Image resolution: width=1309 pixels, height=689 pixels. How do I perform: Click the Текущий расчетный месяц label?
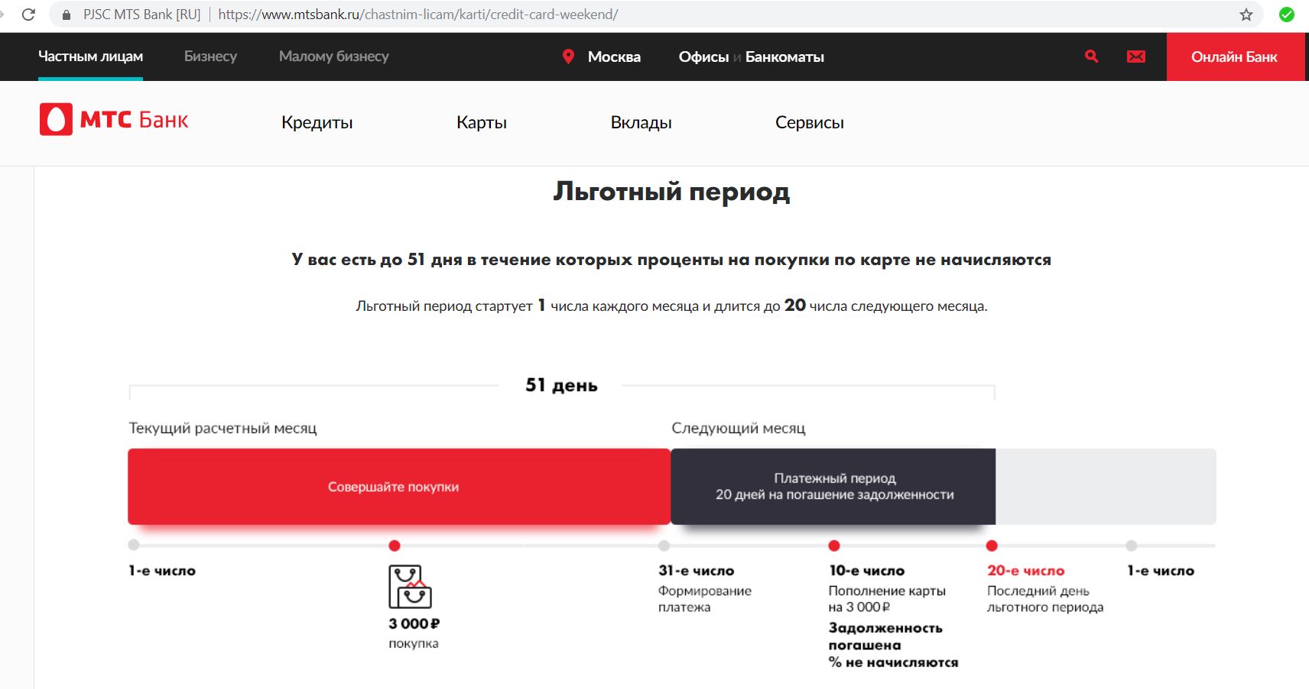pyautogui.click(x=222, y=428)
